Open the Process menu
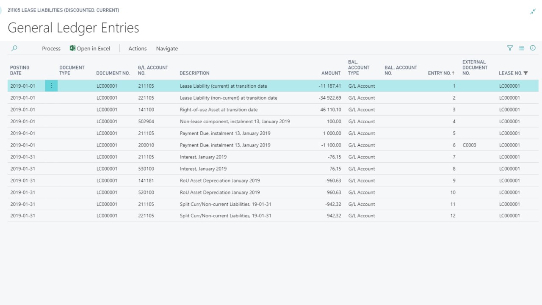Viewport: 542px width, 305px height. point(51,49)
